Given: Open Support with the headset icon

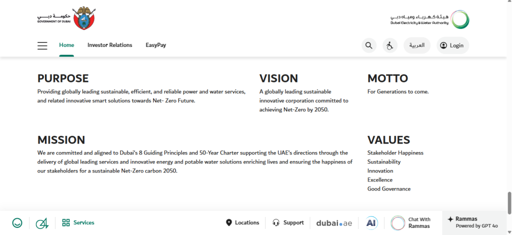Looking at the screenshot, I should pyautogui.click(x=288, y=223).
